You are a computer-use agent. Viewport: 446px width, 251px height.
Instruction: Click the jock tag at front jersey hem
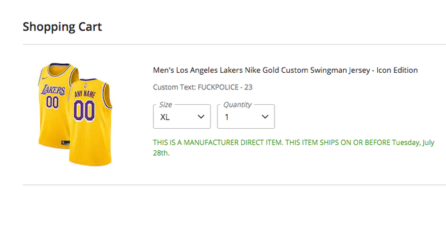pyautogui.click(x=65, y=142)
